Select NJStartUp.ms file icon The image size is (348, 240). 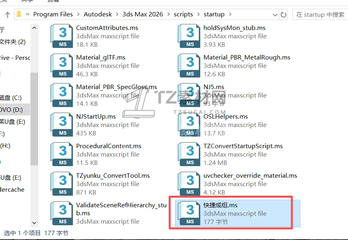tap(62, 125)
